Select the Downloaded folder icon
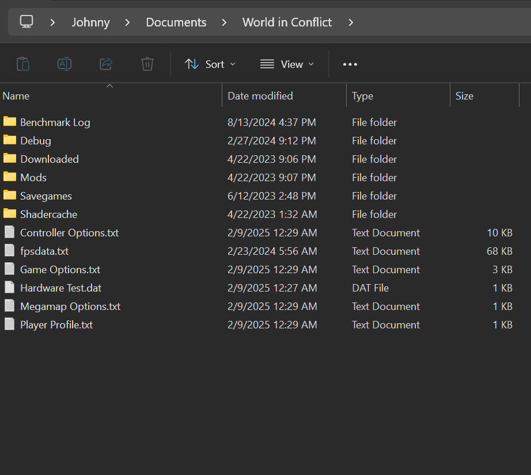531x475 pixels. [10, 158]
